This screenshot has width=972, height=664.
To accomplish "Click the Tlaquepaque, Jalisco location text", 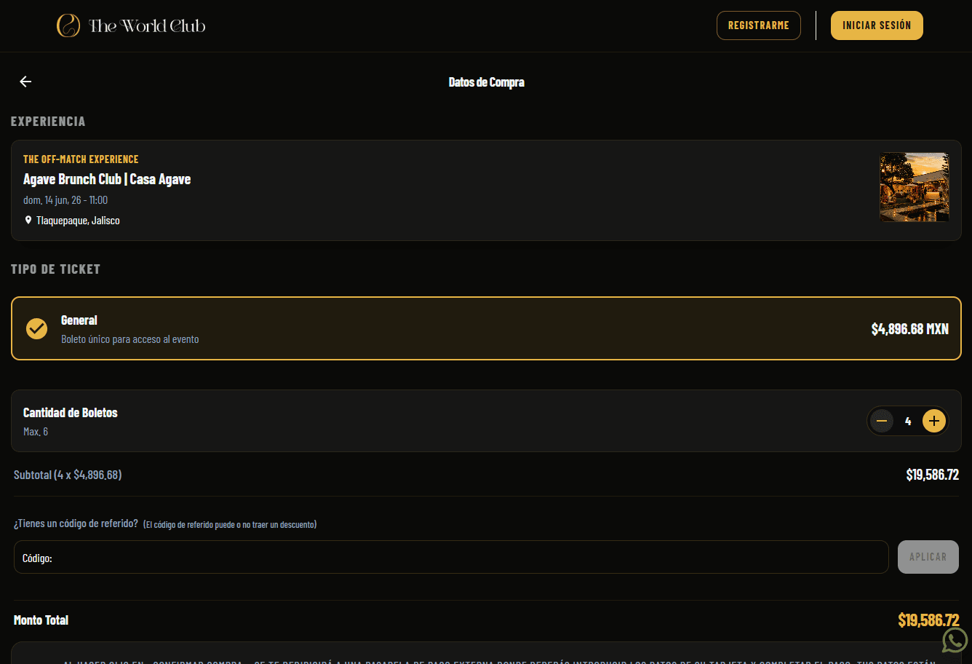I will coord(78,221).
